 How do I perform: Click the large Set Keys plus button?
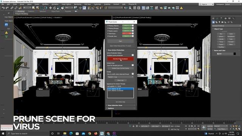coord(204,127)
